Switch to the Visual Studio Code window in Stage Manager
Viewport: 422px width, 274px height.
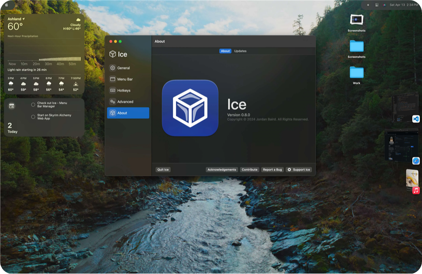405,107
